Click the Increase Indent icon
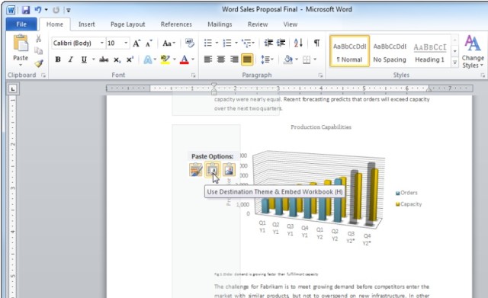Image resolution: width=488 pixels, height=298 pixels. (x=281, y=43)
